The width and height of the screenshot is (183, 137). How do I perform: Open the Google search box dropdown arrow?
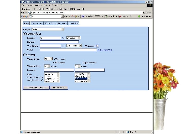click(x=62, y=16)
